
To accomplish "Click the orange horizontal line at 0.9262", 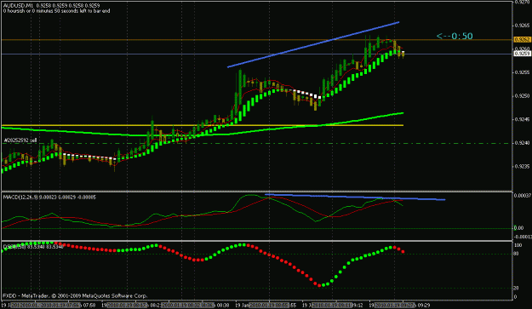I will (x=257, y=40).
